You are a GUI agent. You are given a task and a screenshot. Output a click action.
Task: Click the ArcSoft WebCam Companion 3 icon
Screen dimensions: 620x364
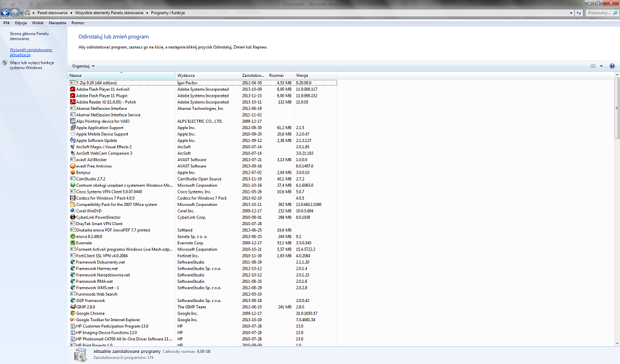[73, 153]
